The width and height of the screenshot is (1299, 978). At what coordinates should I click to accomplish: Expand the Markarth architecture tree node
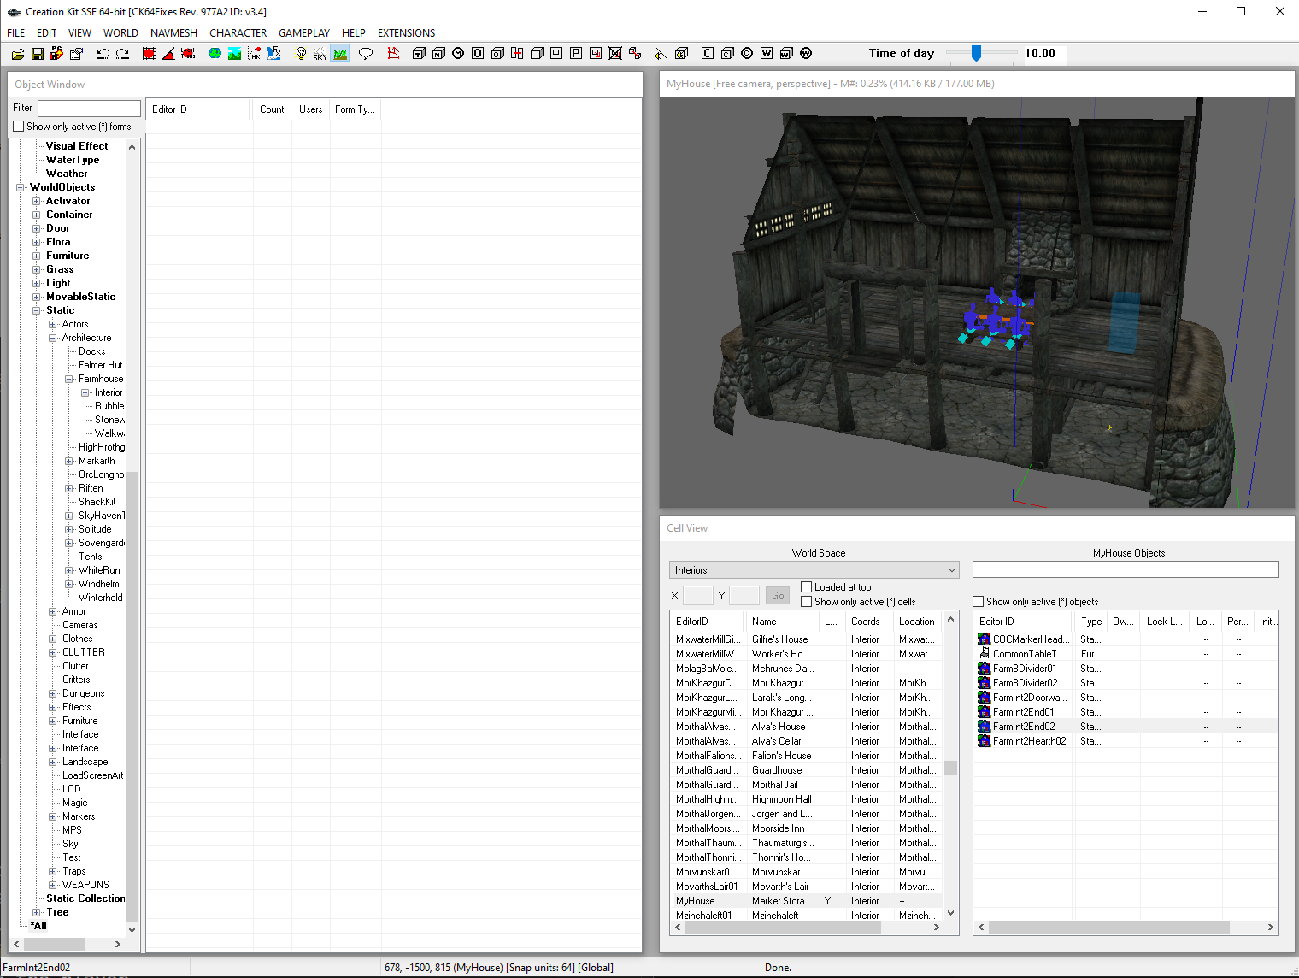[x=69, y=461]
